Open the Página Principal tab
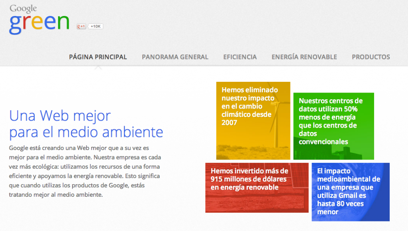 coord(98,57)
